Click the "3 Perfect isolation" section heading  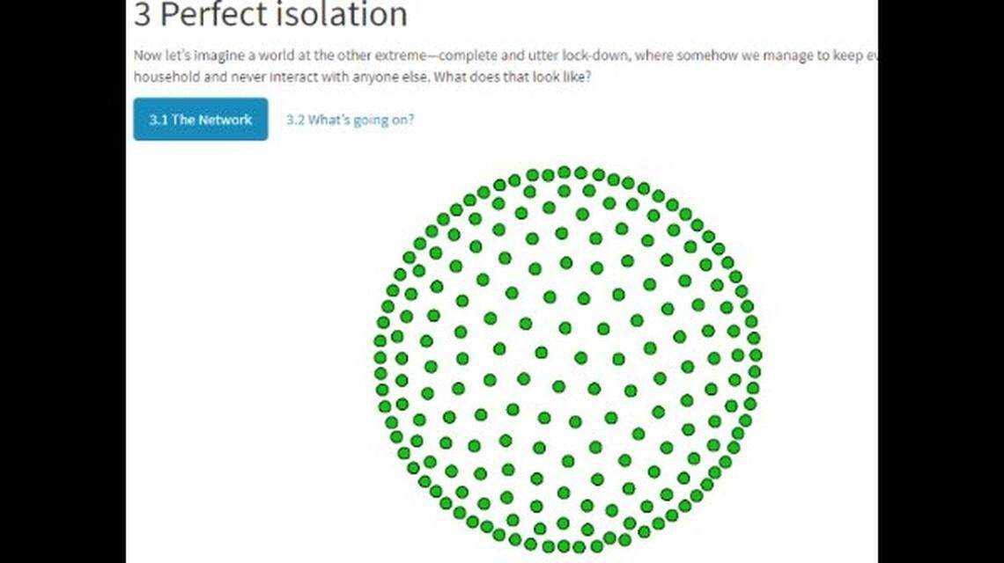click(x=269, y=15)
